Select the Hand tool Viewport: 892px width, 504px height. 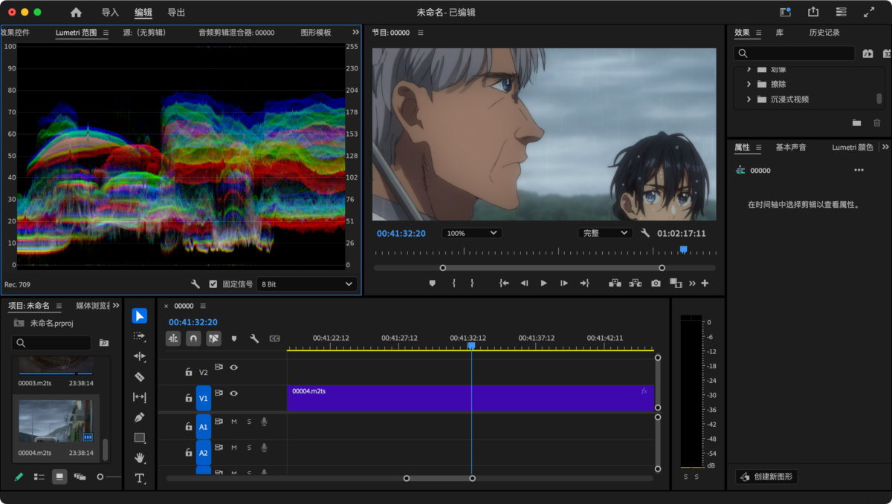(139, 458)
